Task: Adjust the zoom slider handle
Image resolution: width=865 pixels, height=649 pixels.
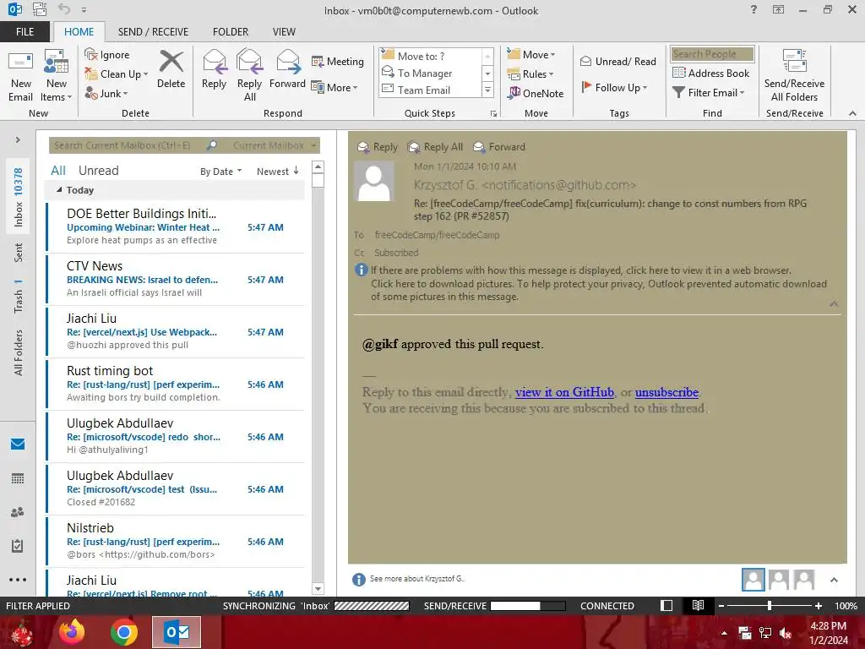Action: tap(769, 605)
